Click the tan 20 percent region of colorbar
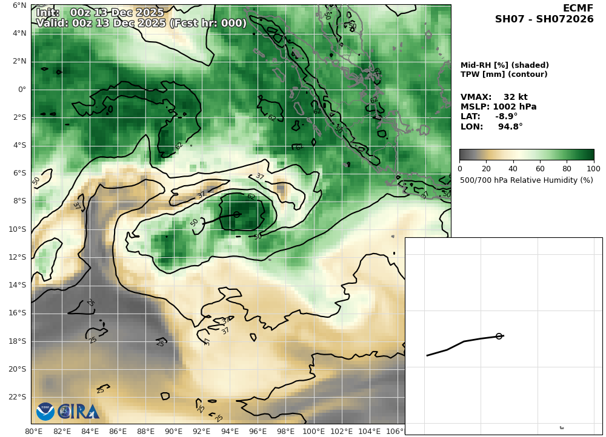This screenshot has height=437, width=606. [x=486, y=155]
